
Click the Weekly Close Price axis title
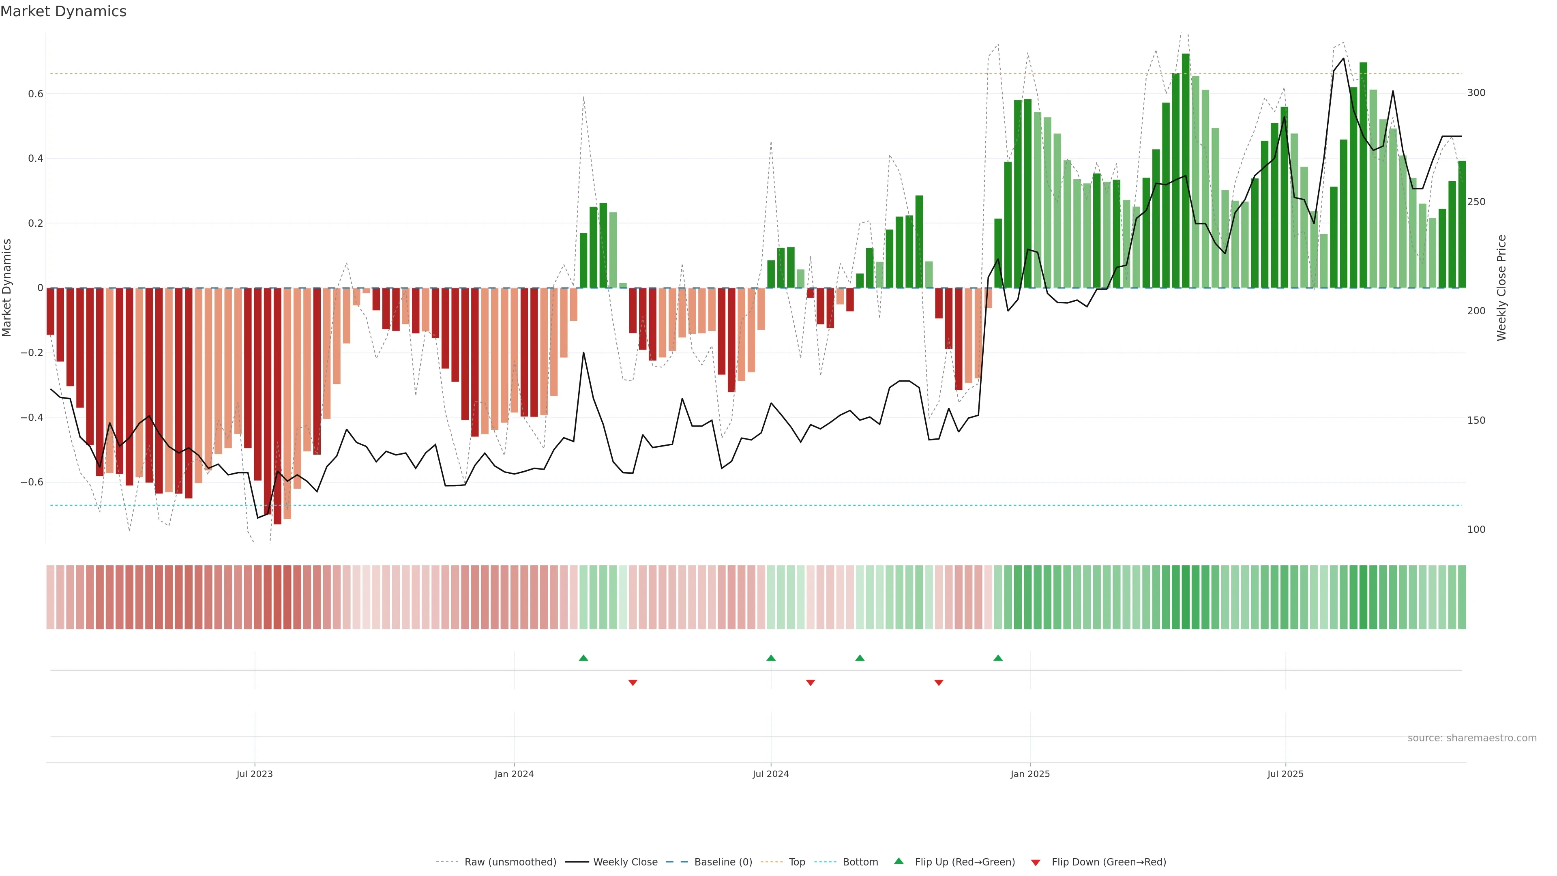click(x=1501, y=288)
